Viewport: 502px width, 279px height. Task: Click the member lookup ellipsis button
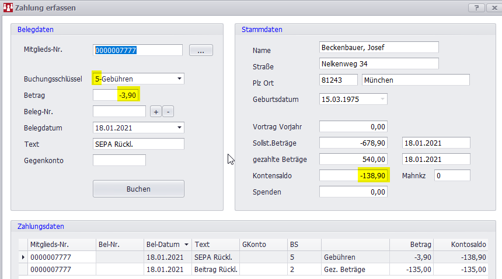[x=201, y=51]
